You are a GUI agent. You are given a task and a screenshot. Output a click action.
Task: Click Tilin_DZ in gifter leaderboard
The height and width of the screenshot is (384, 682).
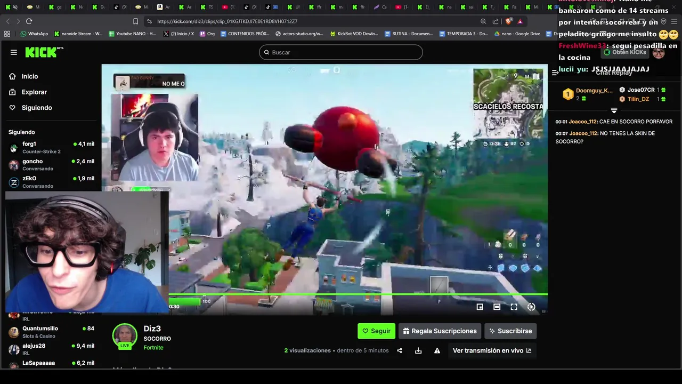point(643,99)
